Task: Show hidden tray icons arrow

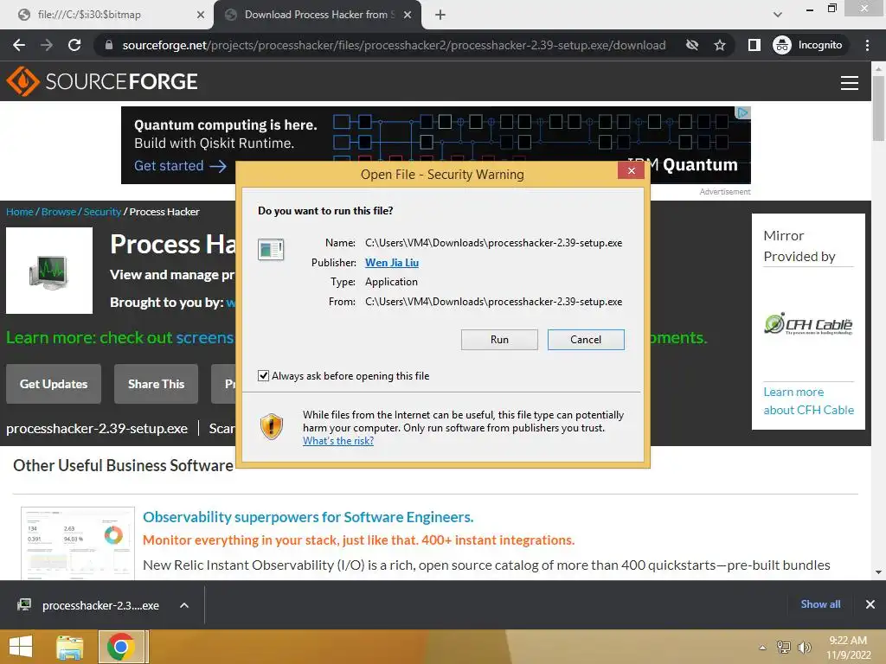Action: pos(762,647)
